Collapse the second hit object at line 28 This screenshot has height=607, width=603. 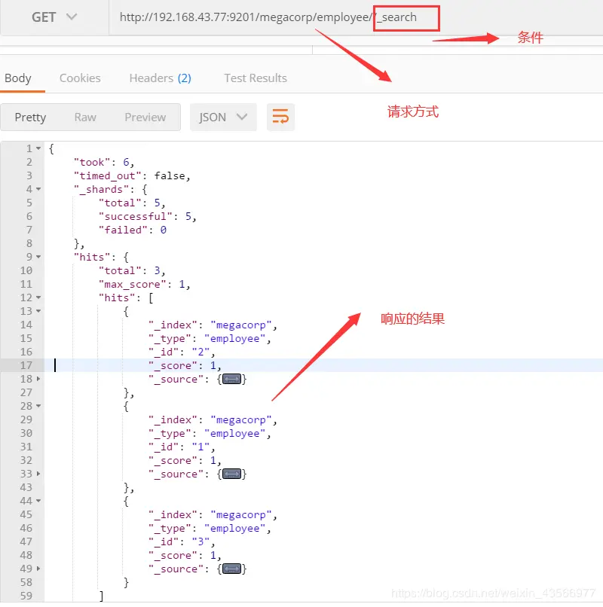click(38, 406)
